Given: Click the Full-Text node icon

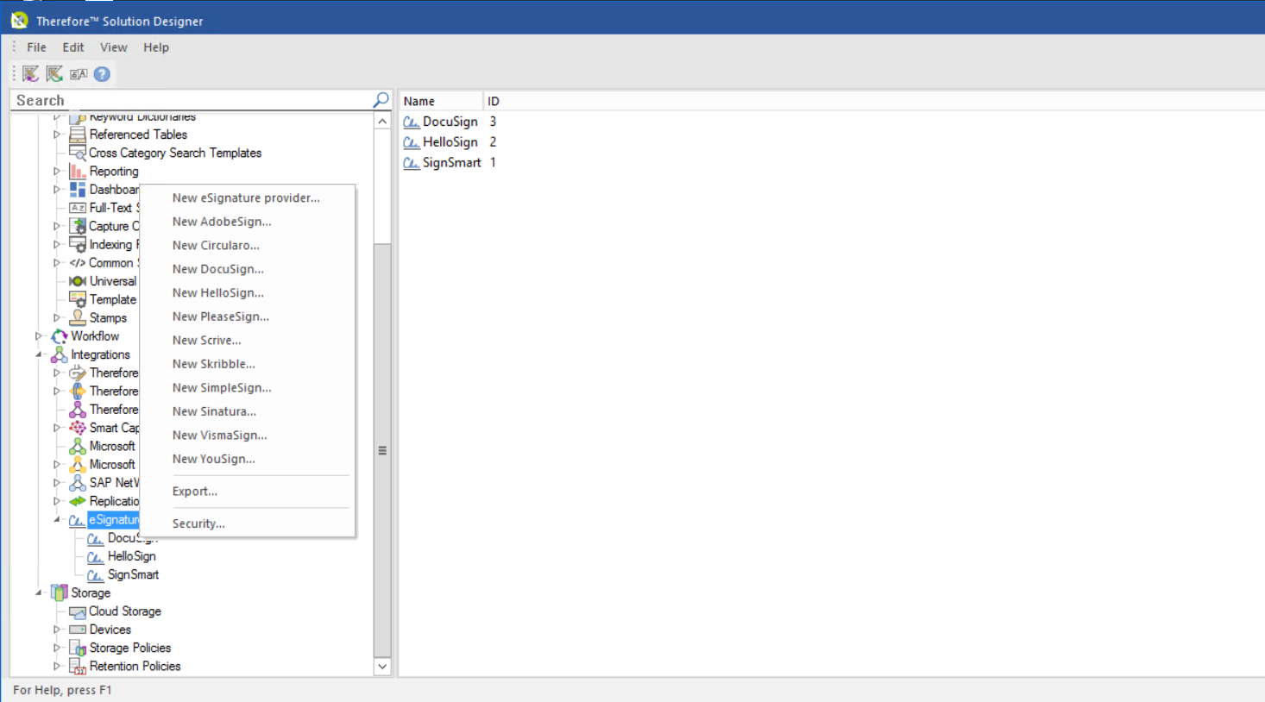Looking at the screenshot, I should coord(78,208).
